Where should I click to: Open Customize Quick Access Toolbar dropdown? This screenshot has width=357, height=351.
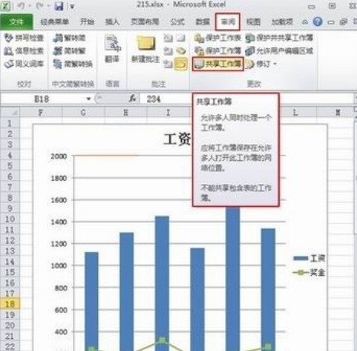pyautogui.click(x=72, y=6)
